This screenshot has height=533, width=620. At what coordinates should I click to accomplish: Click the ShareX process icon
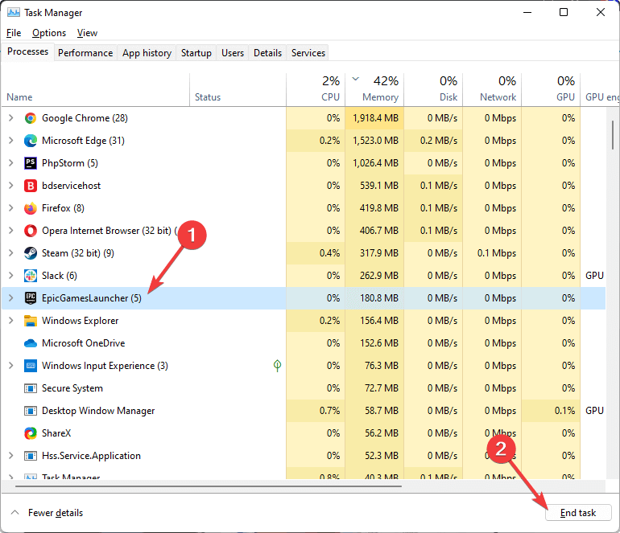pos(31,433)
